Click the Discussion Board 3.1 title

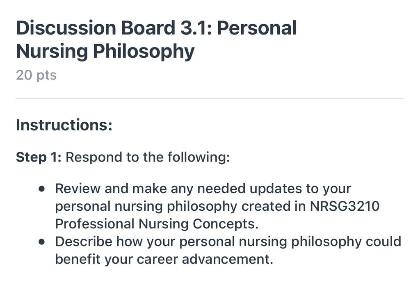156,39
